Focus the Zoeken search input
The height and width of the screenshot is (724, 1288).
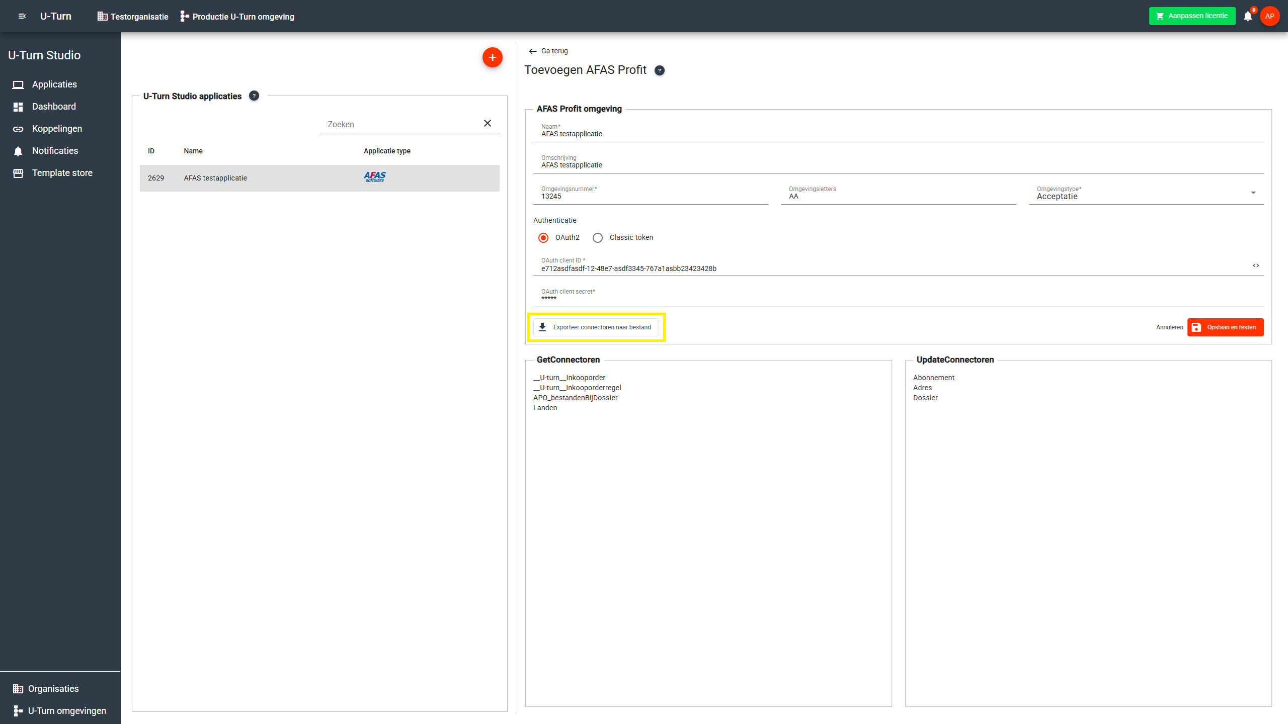[400, 124]
